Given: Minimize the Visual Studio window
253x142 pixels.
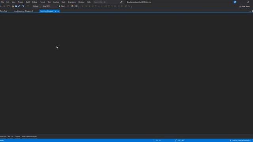Looking at the screenshot, I should click(242, 2).
